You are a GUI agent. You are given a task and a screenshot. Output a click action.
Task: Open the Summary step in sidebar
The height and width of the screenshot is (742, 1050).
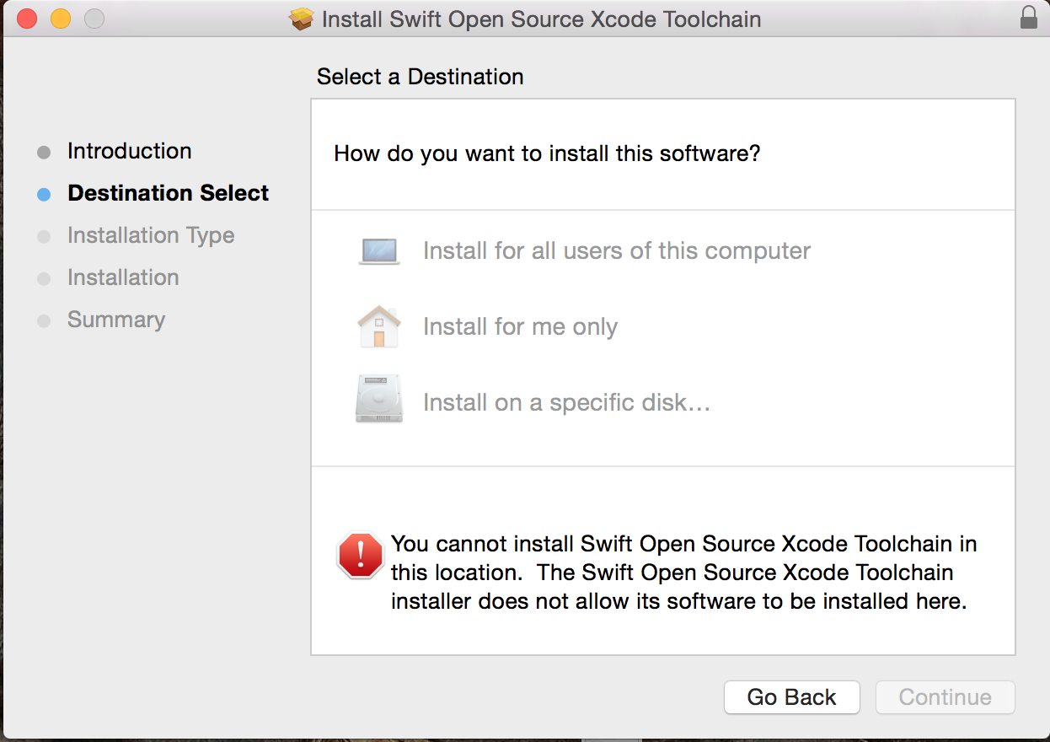tap(116, 320)
